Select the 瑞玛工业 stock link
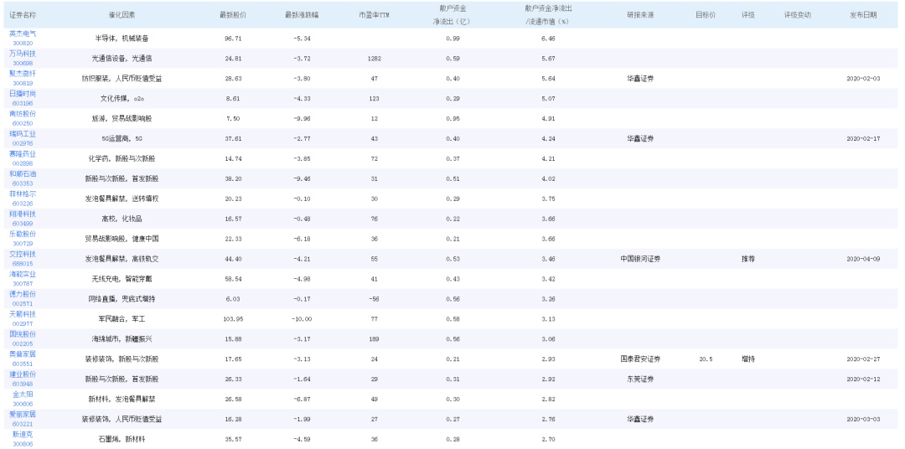905x449 pixels. [23, 133]
